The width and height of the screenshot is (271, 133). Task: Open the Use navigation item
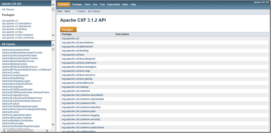95,4
